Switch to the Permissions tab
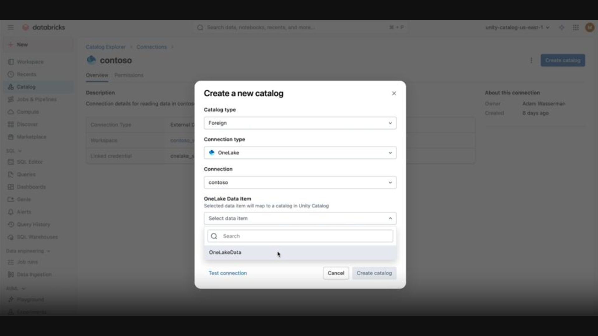Image resolution: width=598 pixels, height=336 pixels. (129, 75)
